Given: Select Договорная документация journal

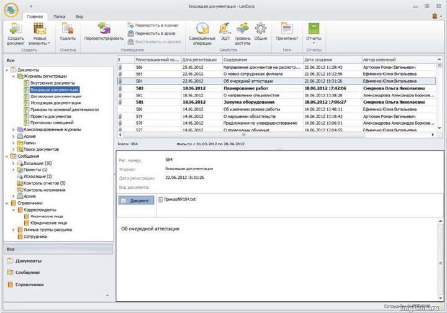Looking at the screenshot, I should [x=56, y=96].
